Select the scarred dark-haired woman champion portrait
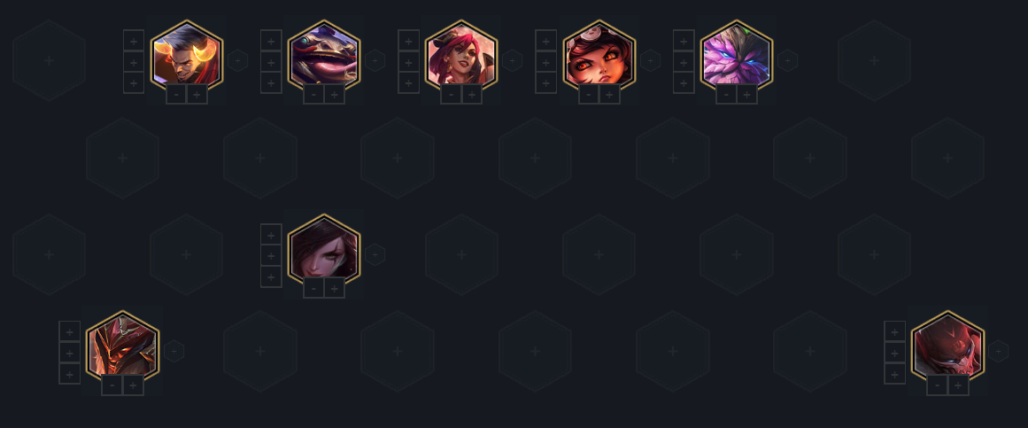Image resolution: width=1028 pixels, height=428 pixels. [x=324, y=250]
